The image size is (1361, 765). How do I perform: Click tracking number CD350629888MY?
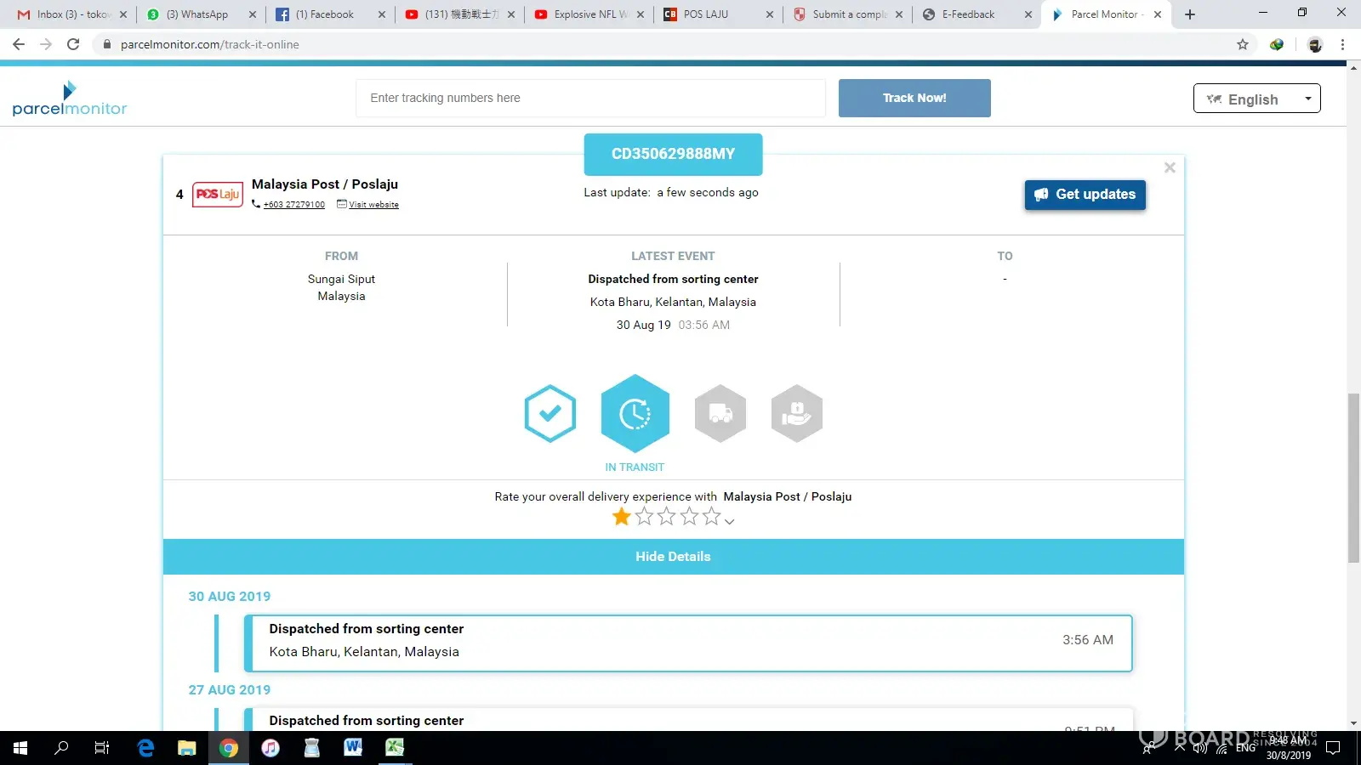(x=673, y=154)
